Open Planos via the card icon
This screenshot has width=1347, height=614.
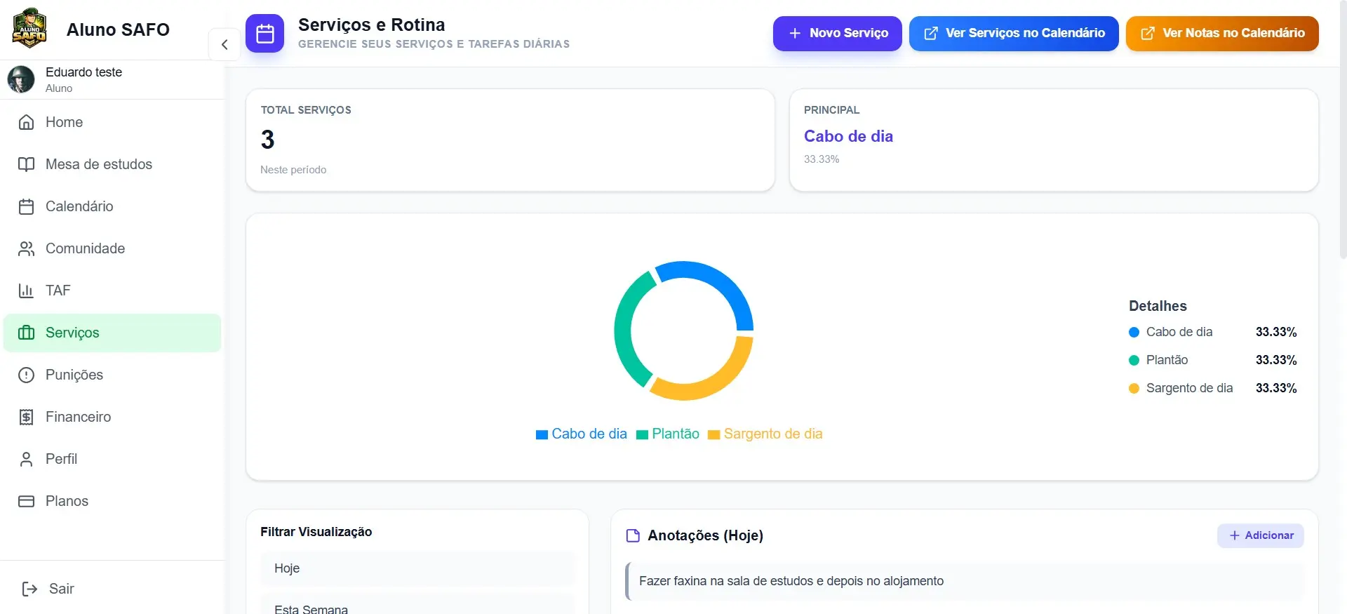pyautogui.click(x=26, y=501)
